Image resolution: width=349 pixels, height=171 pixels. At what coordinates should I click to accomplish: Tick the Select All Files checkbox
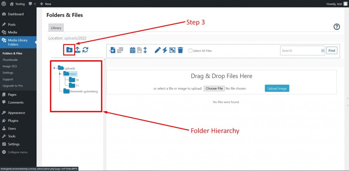coord(190,51)
